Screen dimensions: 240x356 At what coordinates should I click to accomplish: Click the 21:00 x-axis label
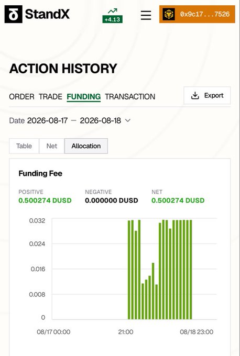click(x=126, y=332)
